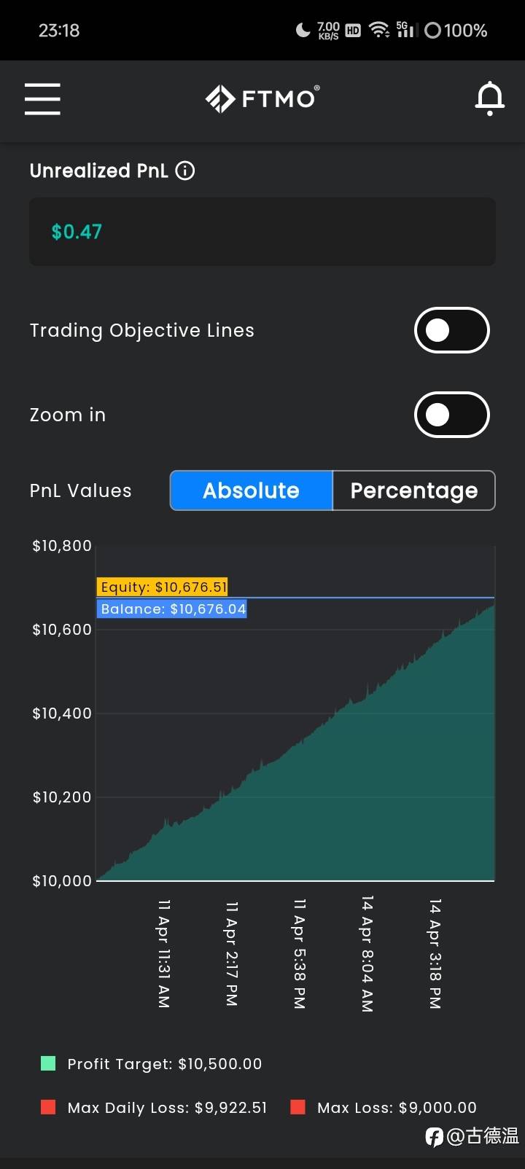Tap the Wi-Fi status icon

[x=378, y=30]
